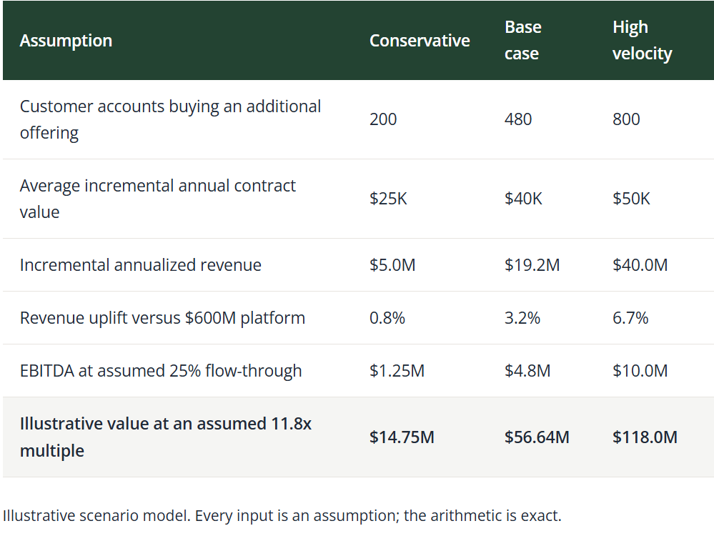Select 'Incremental annualized revenue' row label
Image resolution: width=714 pixels, height=541 pixels.
141,264
